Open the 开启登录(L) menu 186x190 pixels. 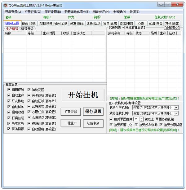pyautogui.click(x=13, y=12)
